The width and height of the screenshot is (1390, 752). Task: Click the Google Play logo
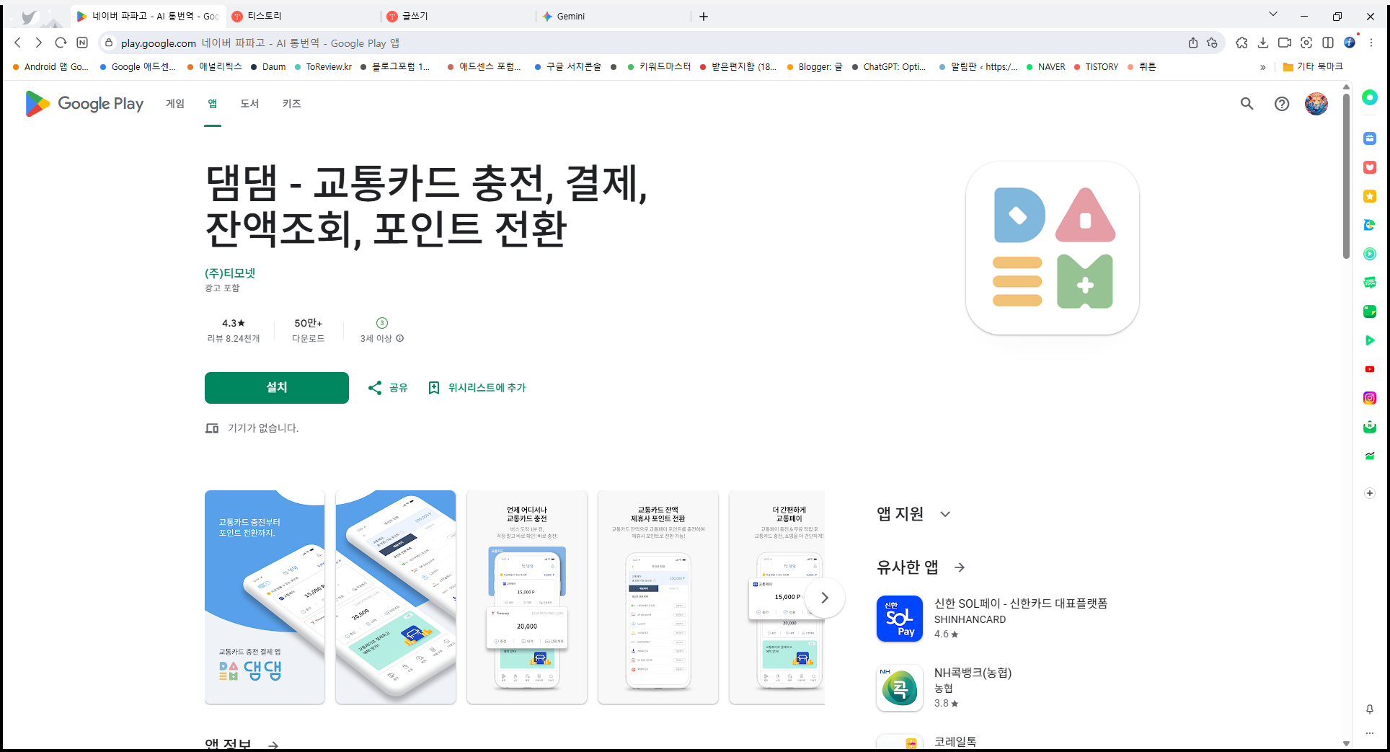(x=84, y=104)
